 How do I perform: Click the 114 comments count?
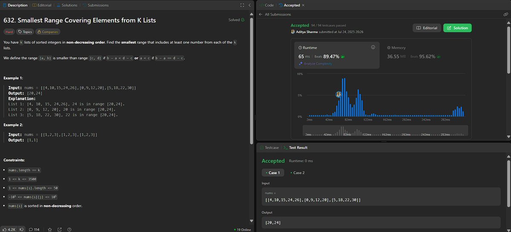(37, 229)
